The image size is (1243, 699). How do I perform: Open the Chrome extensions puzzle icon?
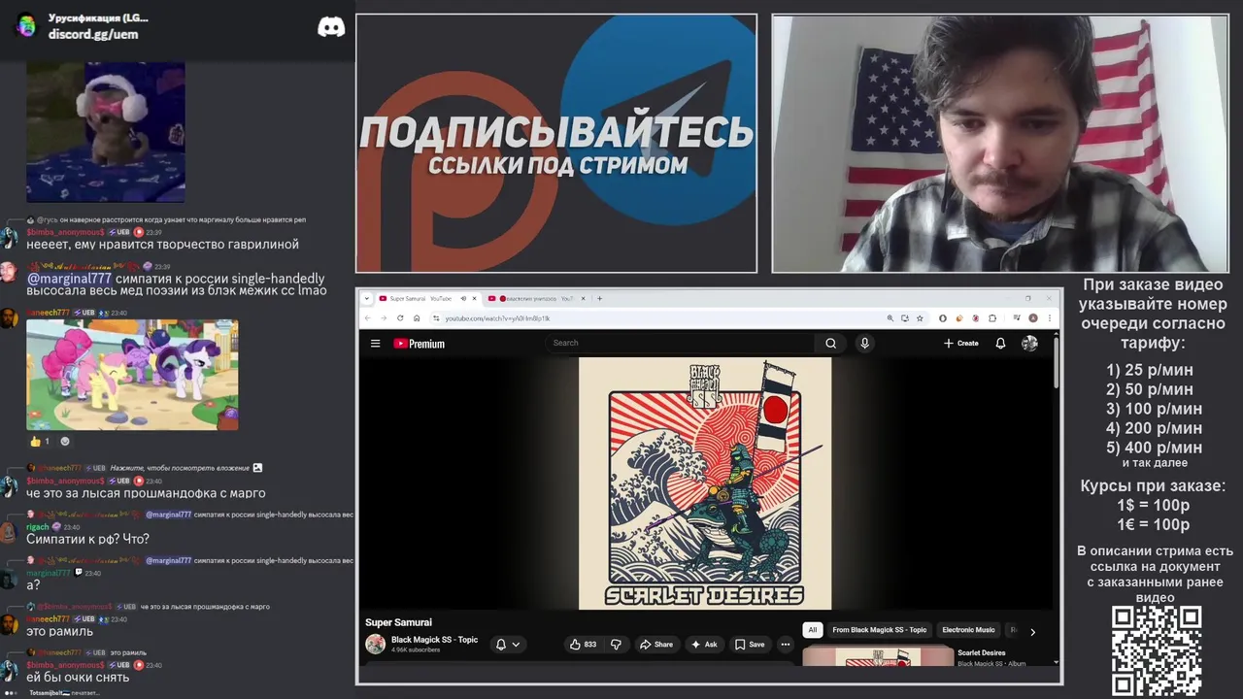point(992,318)
